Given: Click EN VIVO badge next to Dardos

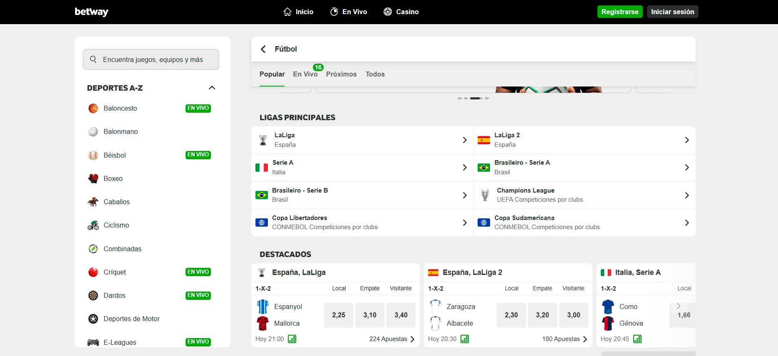Looking at the screenshot, I should pyautogui.click(x=198, y=295).
